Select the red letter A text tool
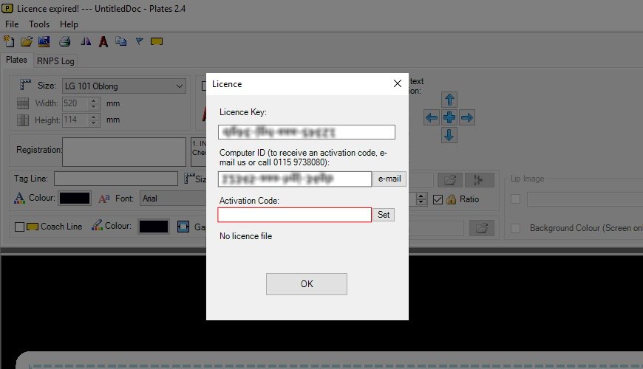Viewport: 643px width, 369px height. (x=103, y=41)
